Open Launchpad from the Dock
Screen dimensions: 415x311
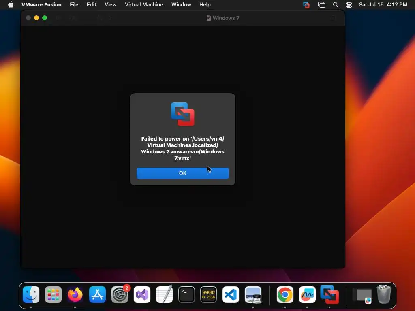53,295
